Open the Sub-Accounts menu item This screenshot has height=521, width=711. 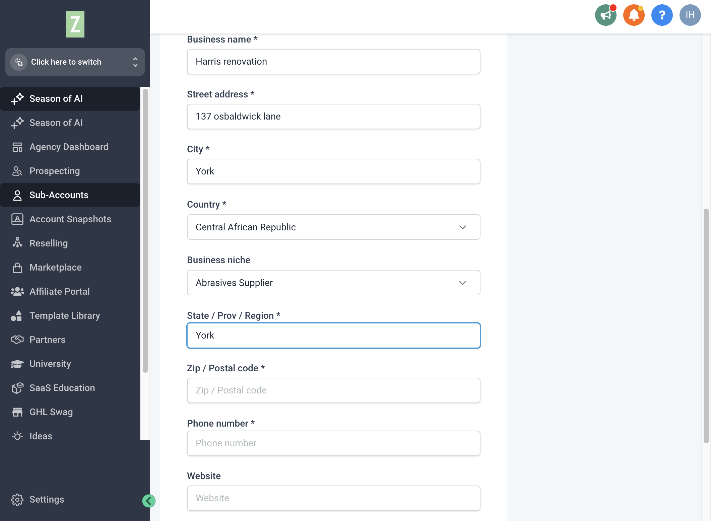coord(70,195)
